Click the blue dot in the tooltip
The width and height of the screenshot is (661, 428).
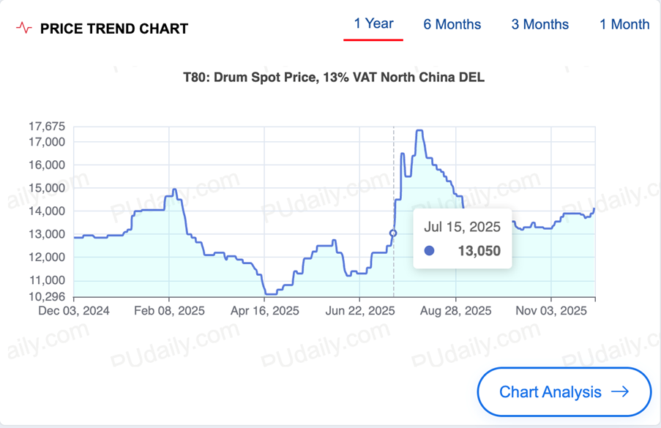[x=430, y=251]
